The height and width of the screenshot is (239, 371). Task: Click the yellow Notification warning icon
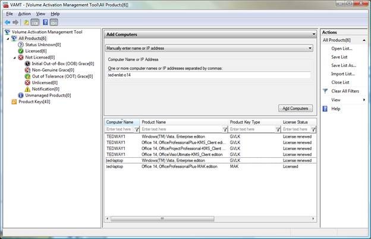tap(27, 89)
